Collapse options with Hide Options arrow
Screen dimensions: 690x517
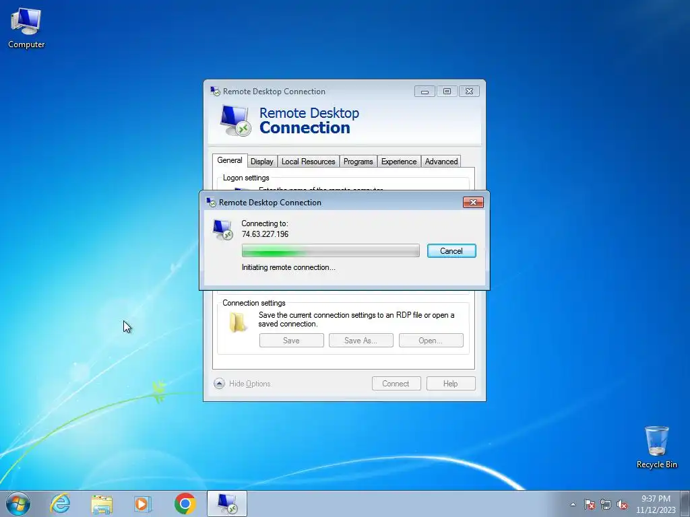tap(219, 383)
